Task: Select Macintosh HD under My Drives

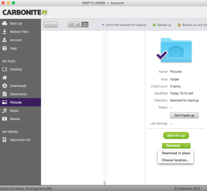Action: pyautogui.click(x=20, y=140)
